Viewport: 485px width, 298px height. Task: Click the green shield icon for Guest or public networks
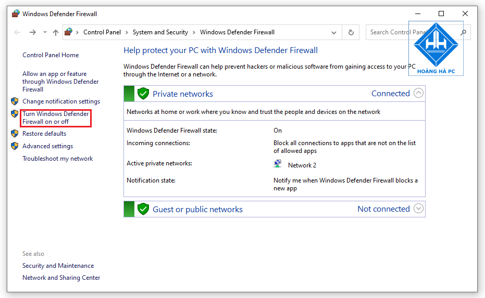click(x=143, y=209)
